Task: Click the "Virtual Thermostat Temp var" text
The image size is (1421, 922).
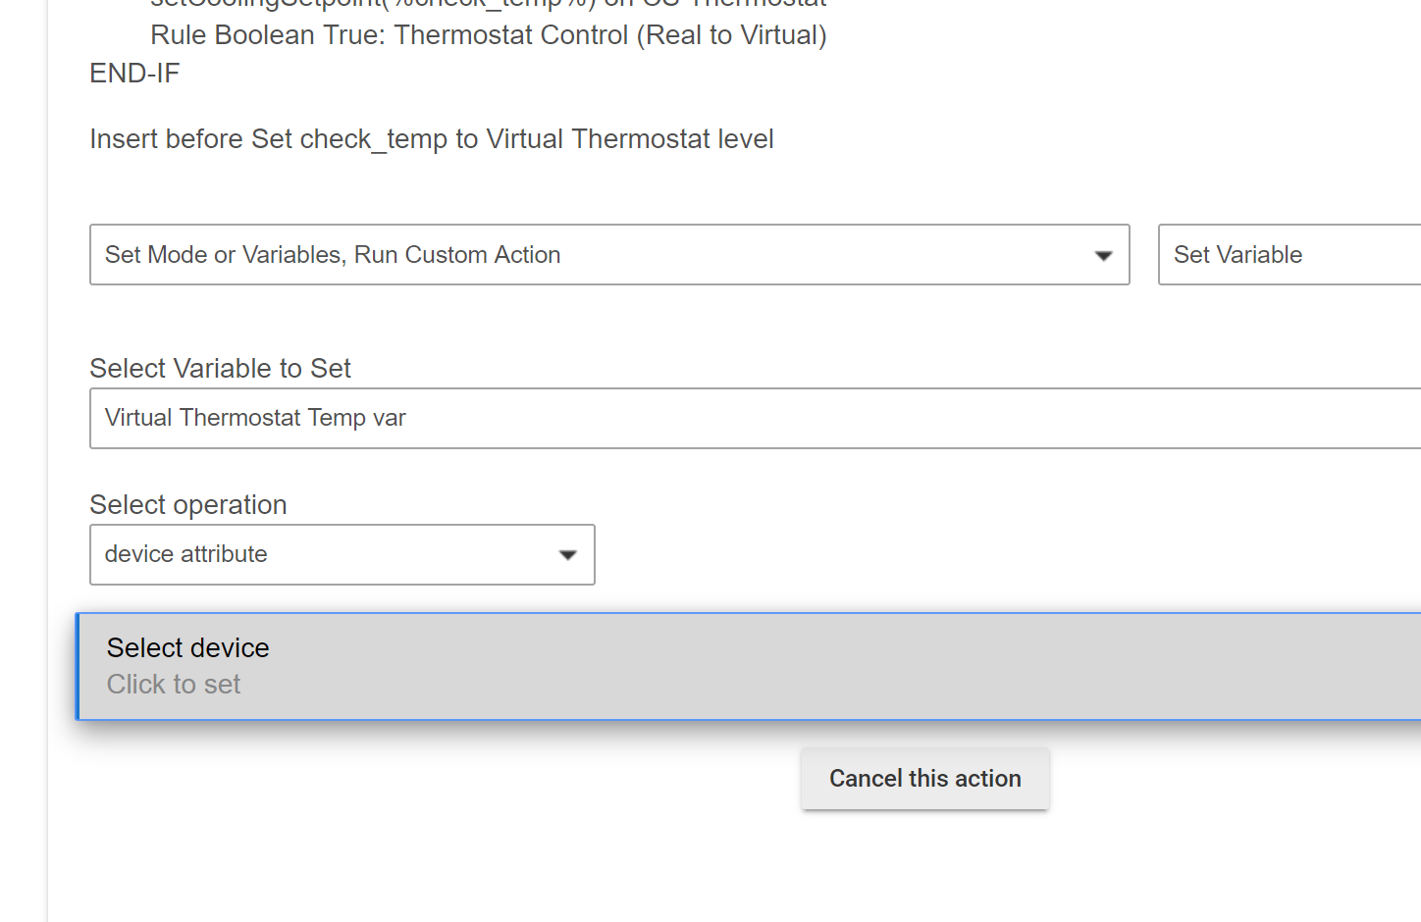Action: point(255,418)
